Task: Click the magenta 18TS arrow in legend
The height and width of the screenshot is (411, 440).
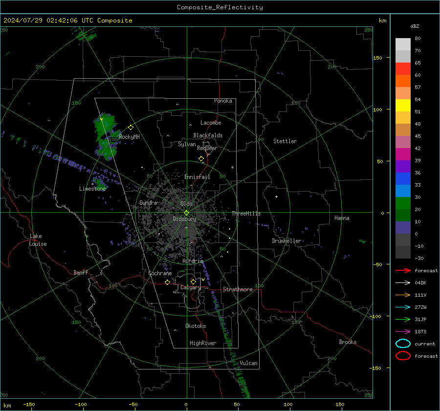Action: (403, 332)
